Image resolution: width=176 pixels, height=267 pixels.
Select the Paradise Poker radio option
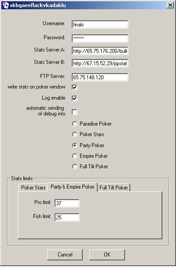click(x=75, y=124)
